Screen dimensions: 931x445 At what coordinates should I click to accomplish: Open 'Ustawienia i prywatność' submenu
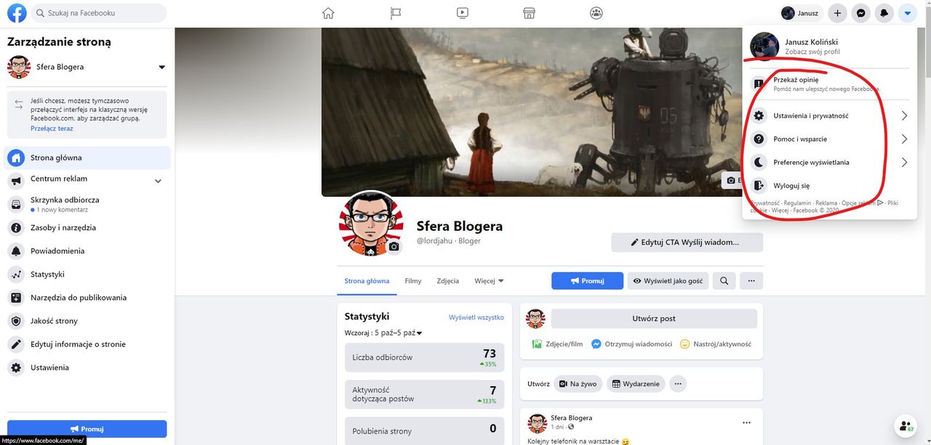tap(829, 115)
